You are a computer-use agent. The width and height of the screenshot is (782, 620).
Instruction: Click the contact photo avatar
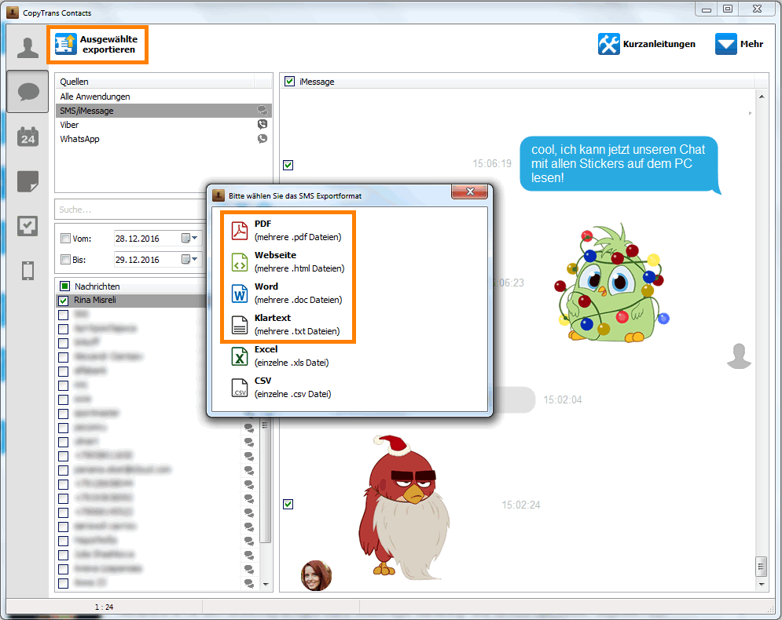[316, 575]
